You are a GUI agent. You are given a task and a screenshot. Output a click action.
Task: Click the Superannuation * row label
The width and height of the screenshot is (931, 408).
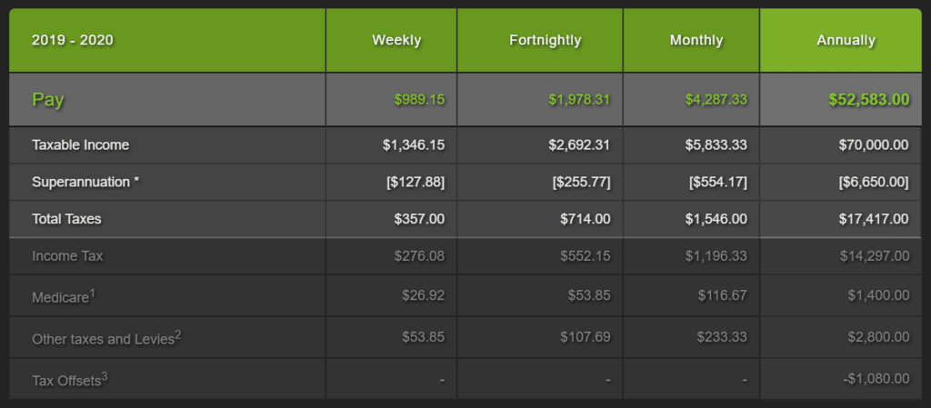click(85, 182)
